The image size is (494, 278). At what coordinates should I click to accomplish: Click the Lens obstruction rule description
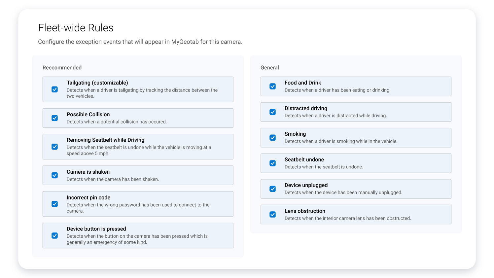click(x=347, y=218)
